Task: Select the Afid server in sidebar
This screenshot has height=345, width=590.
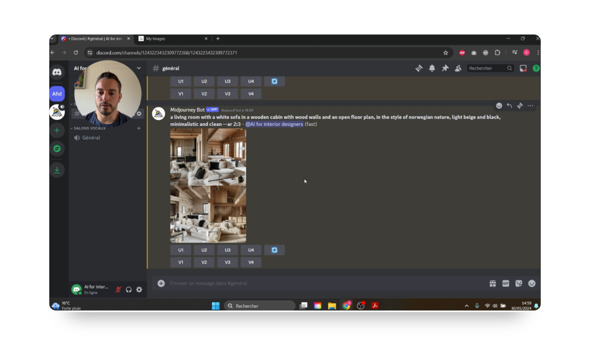Action: coord(57,94)
